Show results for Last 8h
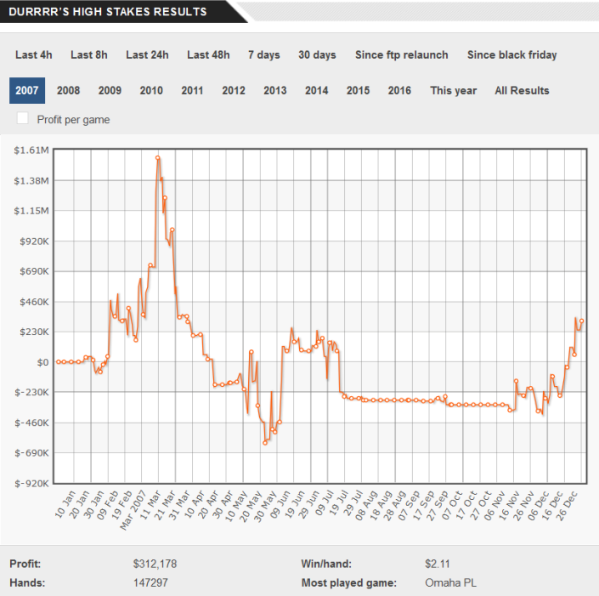 pyautogui.click(x=89, y=54)
